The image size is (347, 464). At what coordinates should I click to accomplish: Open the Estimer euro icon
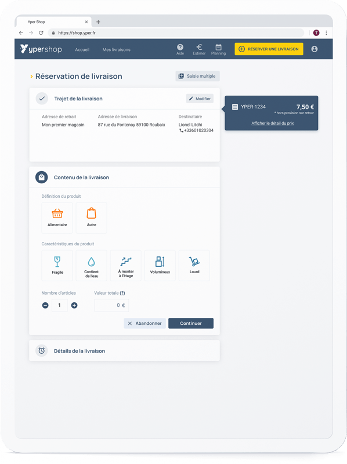pyautogui.click(x=199, y=49)
